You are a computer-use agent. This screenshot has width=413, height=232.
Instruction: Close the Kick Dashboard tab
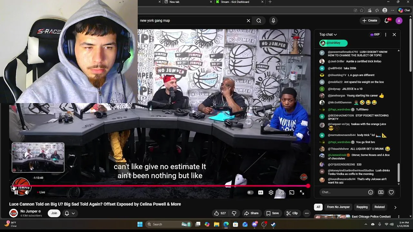262,2
